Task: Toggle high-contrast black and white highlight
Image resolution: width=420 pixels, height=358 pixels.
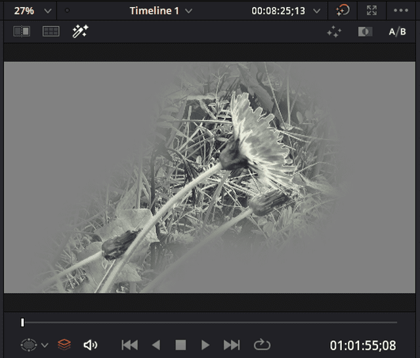Action: (365, 31)
